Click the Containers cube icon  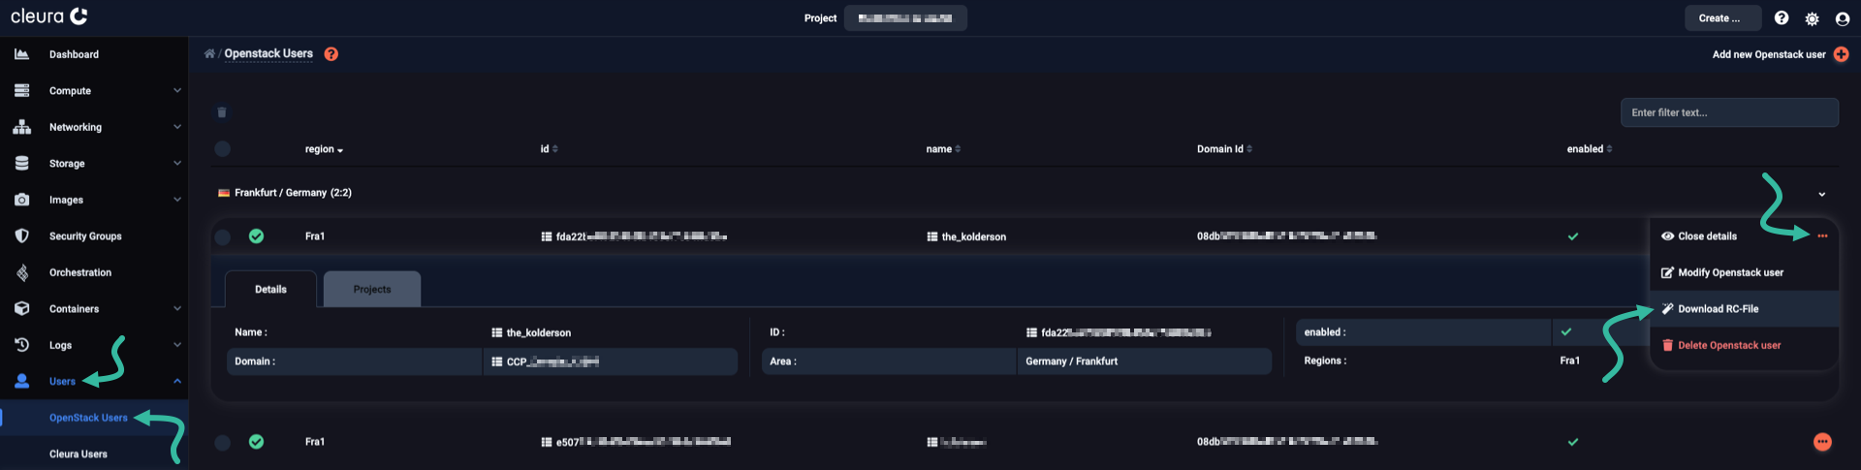click(x=21, y=308)
